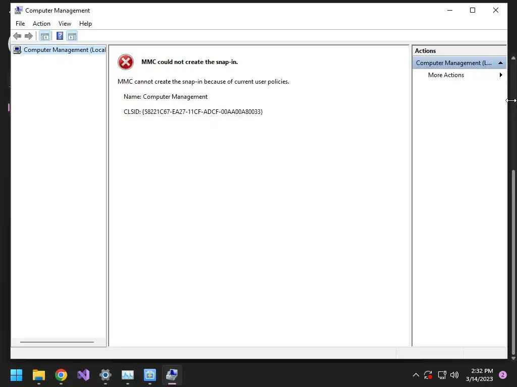Open network status tray icon

[x=442, y=375]
